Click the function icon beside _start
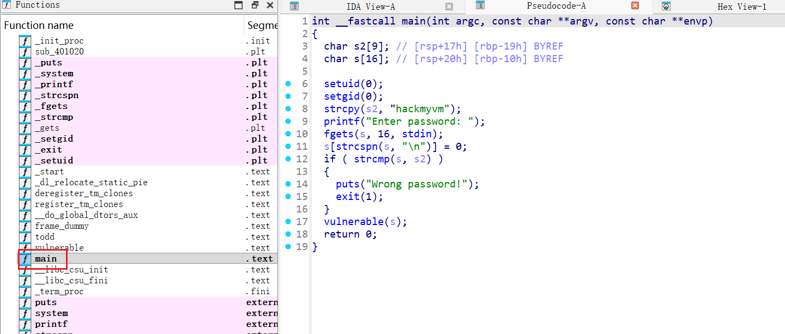 click(25, 172)
